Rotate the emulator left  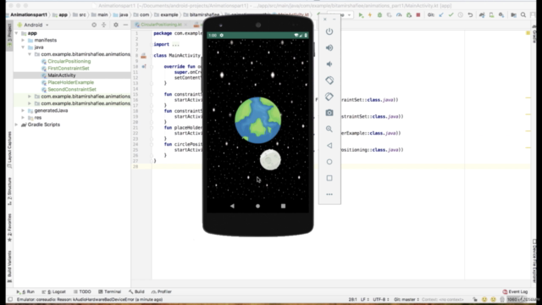pos(329,80)
